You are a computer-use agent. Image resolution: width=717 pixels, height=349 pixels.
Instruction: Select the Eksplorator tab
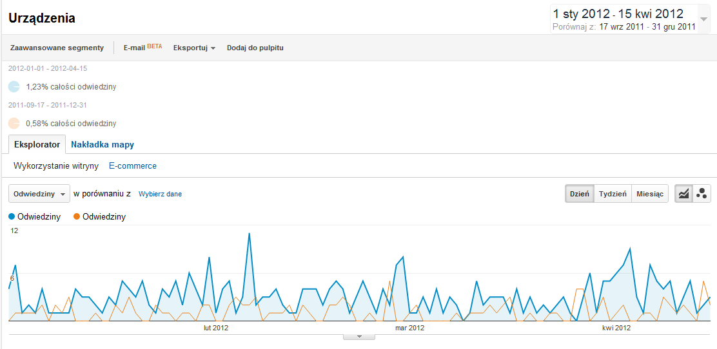click(x=37, y=144)
